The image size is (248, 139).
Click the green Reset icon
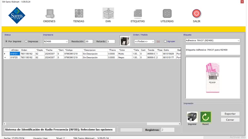point(206,117)
